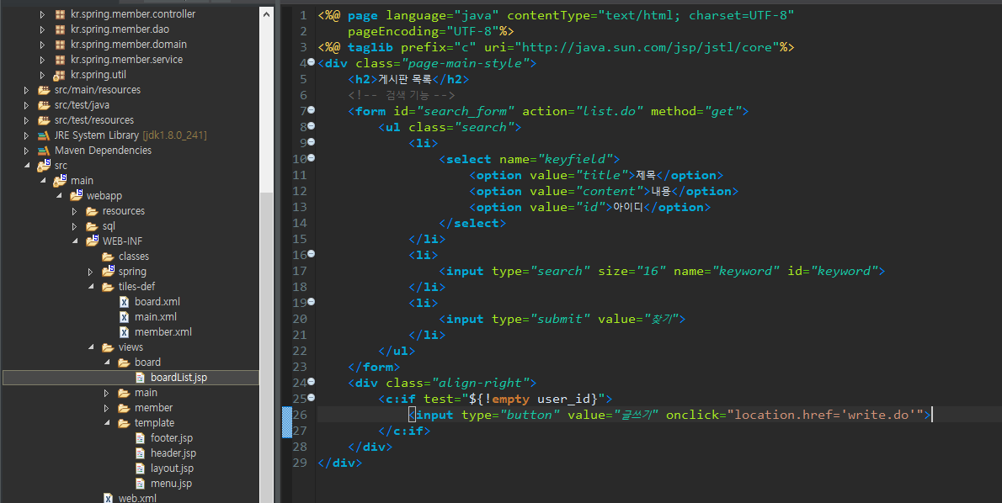The width and height of the screenshot is (1002, 503).
Task: Open the board.xml file icon
Action: [x=125, y=301]
